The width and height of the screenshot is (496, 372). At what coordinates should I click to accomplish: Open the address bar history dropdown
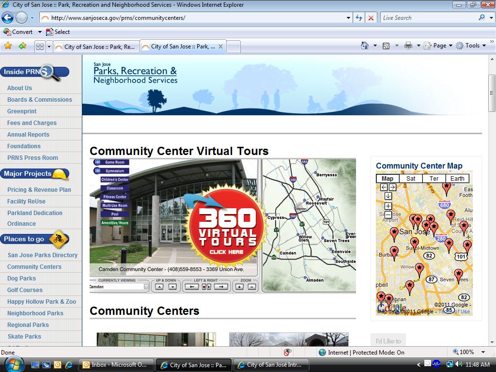click(x=348, y=17)
